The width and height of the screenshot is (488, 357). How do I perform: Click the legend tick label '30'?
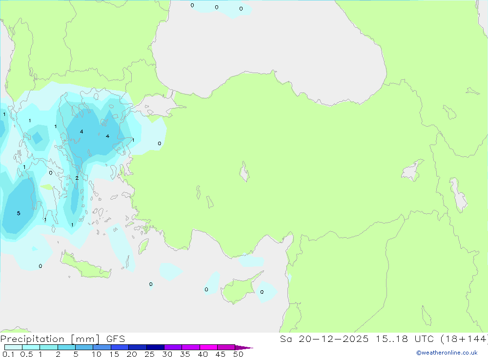click(x=167, y=354)
